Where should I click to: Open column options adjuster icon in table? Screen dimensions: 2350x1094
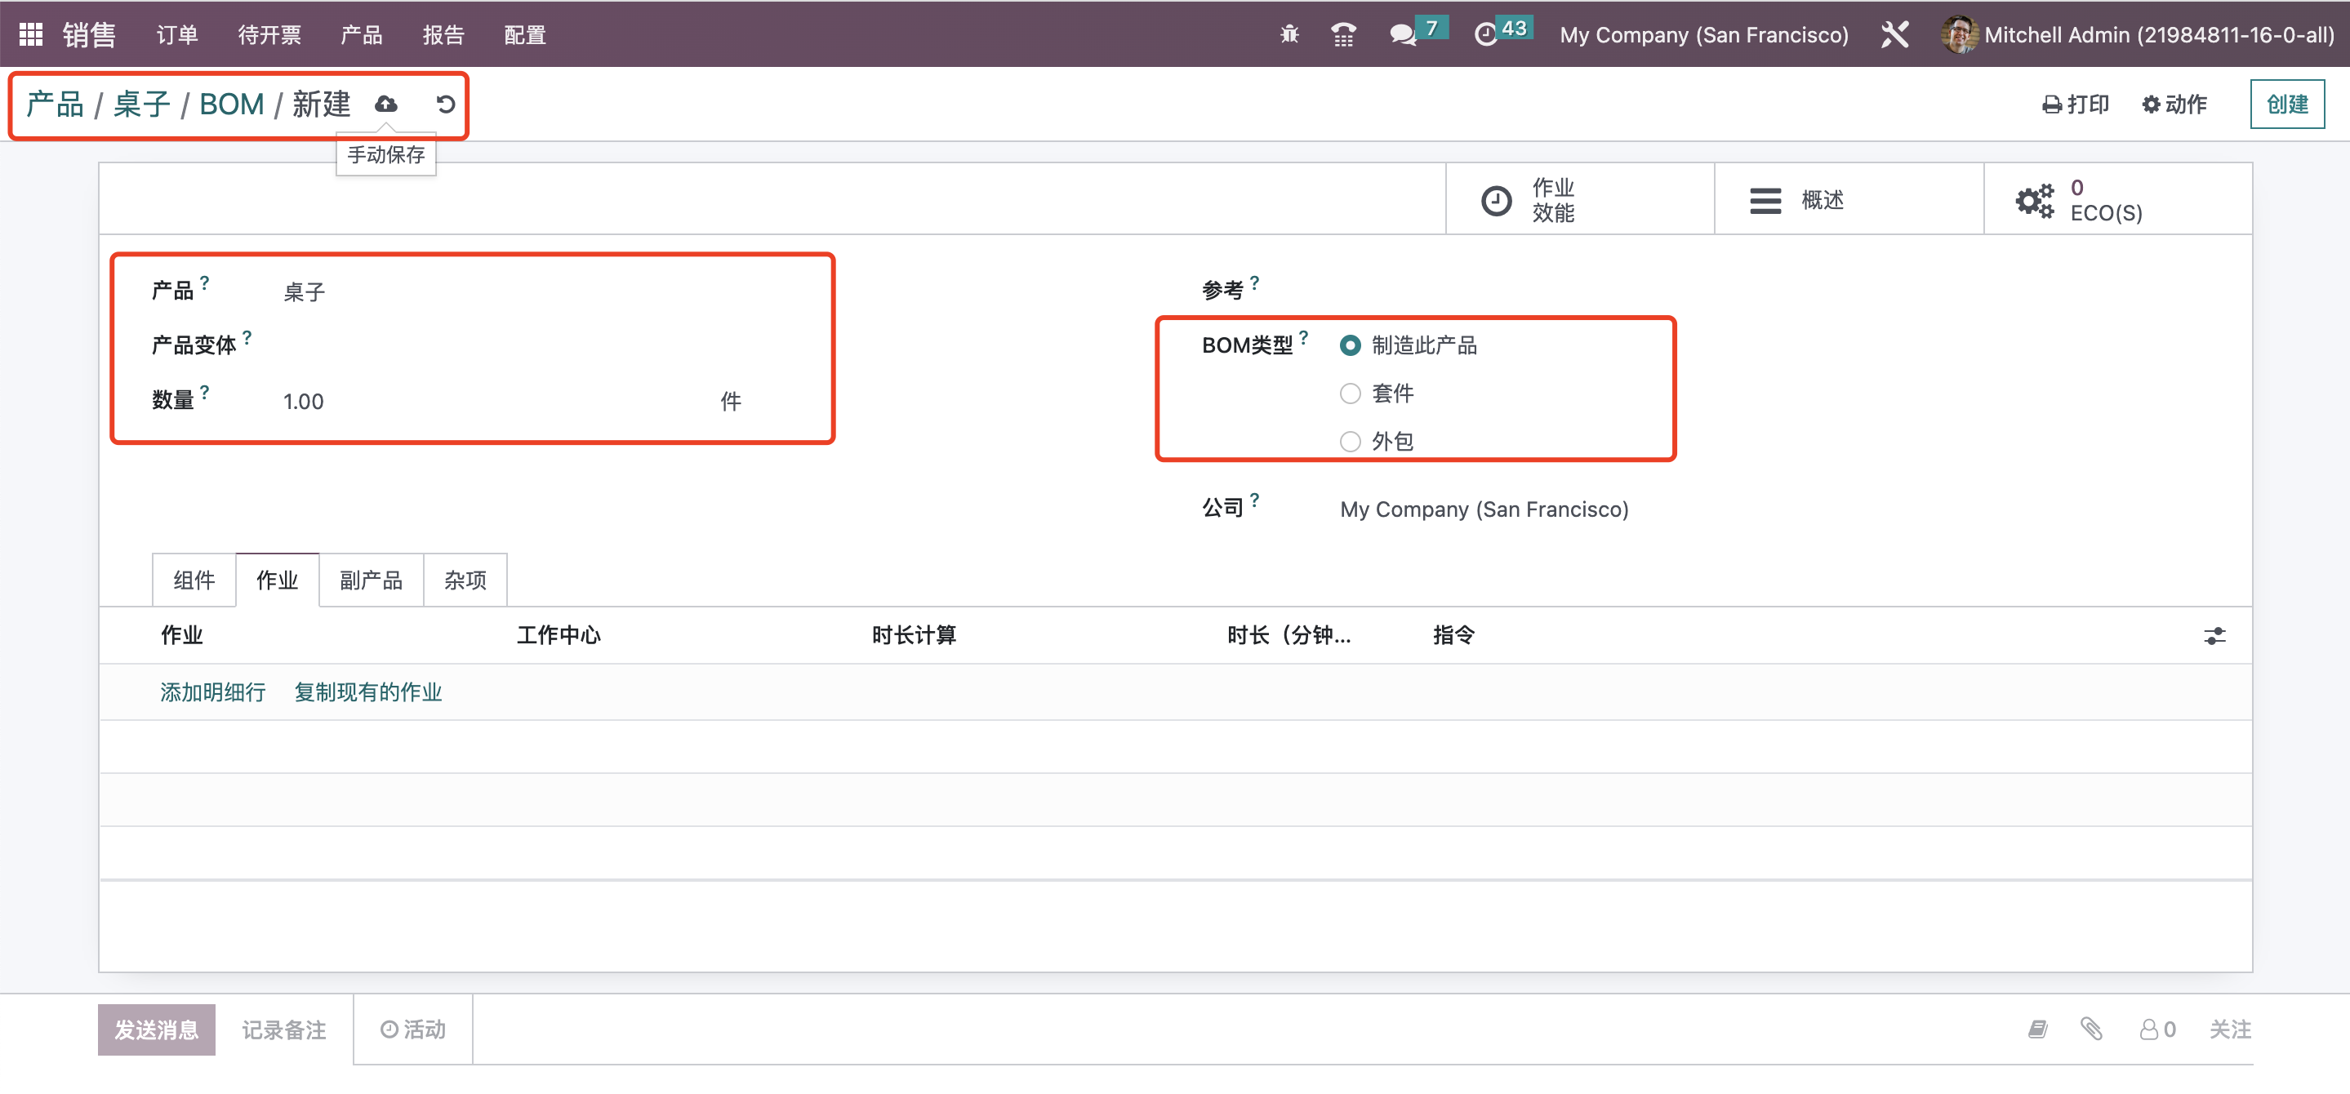click(2214, 636)
